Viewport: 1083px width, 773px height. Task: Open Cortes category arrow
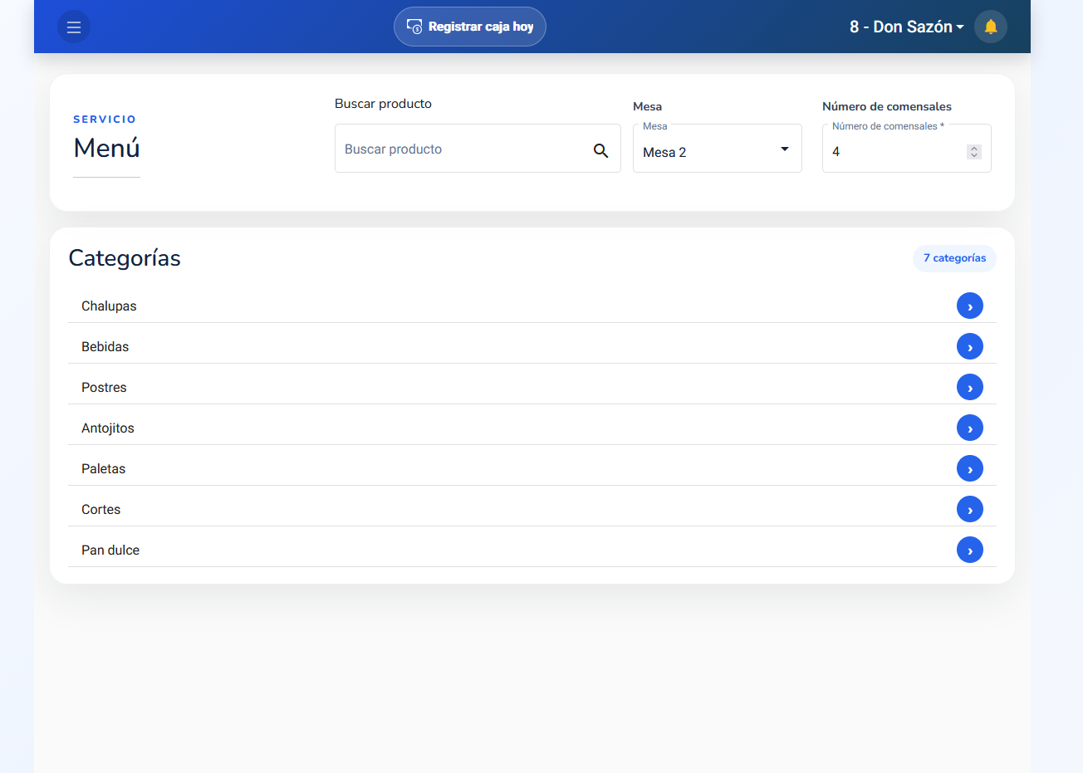[970, 509]
